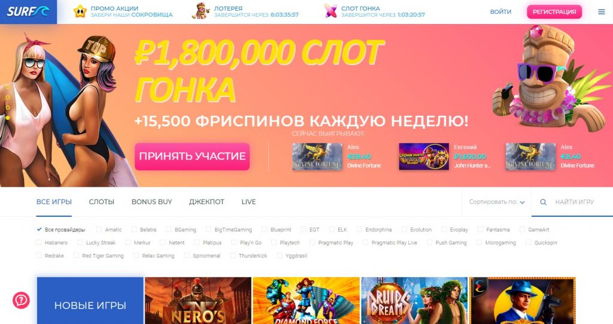Click the lottery tiki mascot icon

click(201, 11)
